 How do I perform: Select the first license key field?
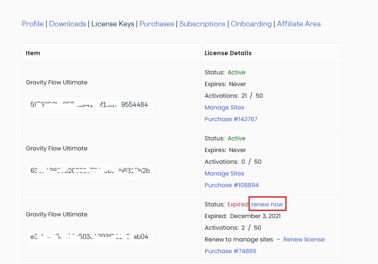(x=90, y=105)
